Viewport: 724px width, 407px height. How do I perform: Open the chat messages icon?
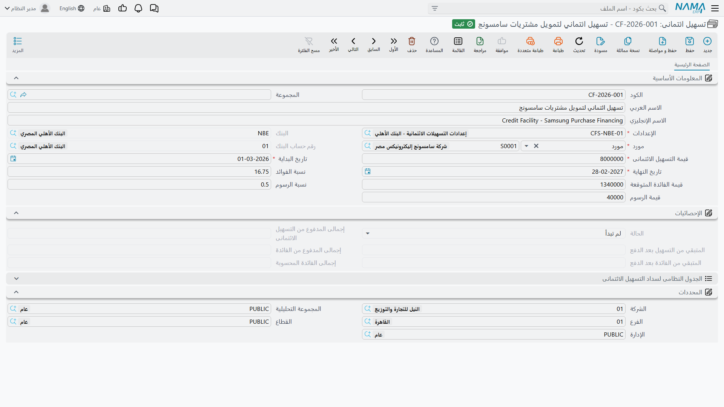[x=154, y=8]
